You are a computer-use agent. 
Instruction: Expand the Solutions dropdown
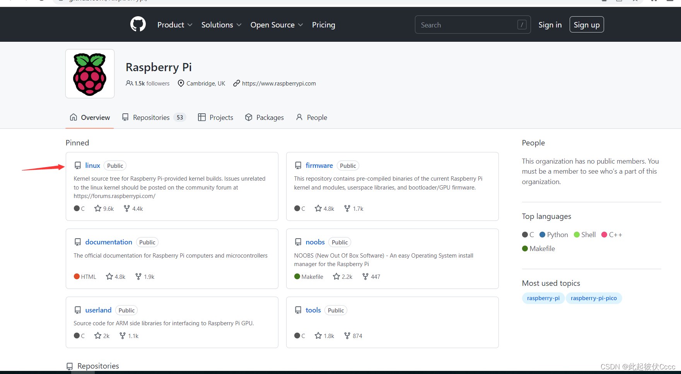[221, 25]
